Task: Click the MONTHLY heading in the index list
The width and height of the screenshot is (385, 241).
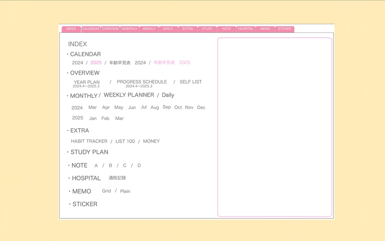Action: pyautogui.click(x=84, y=96)
